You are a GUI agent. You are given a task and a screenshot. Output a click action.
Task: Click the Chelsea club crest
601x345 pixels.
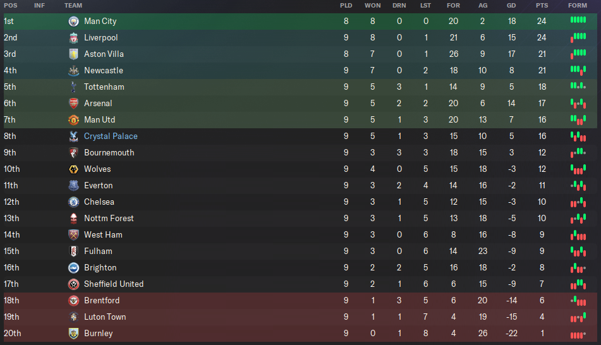(x=73, y=202)
